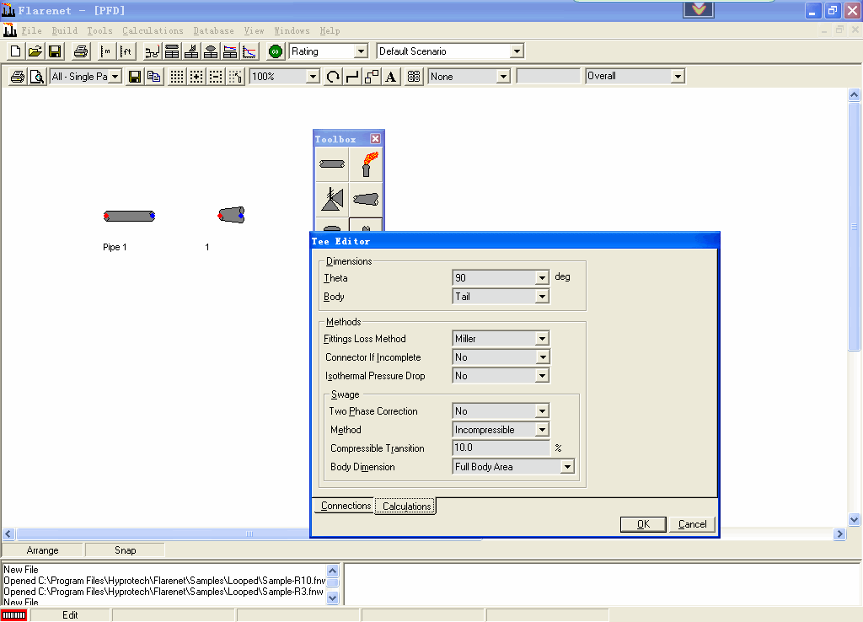Open print preview in PFD toolbar
863x622 pixels.
click(x=37, y=77)
